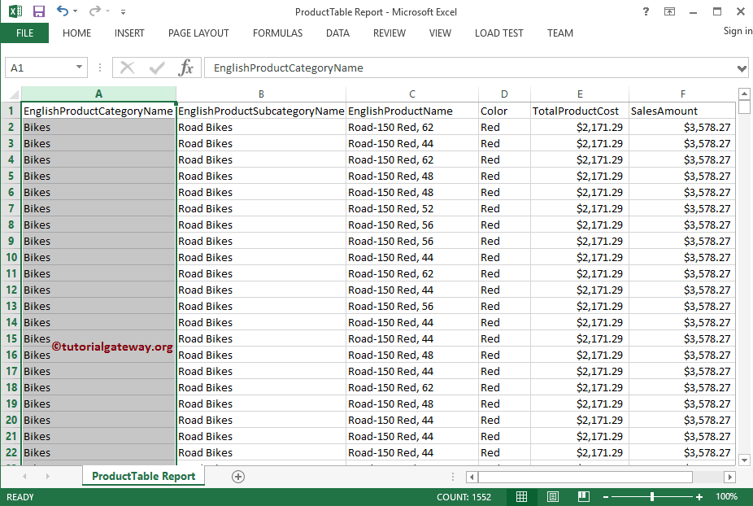Switch to the LOAD TEST ribbon tab
Viewport: 753px width, 506px height.
coord(498,33)
